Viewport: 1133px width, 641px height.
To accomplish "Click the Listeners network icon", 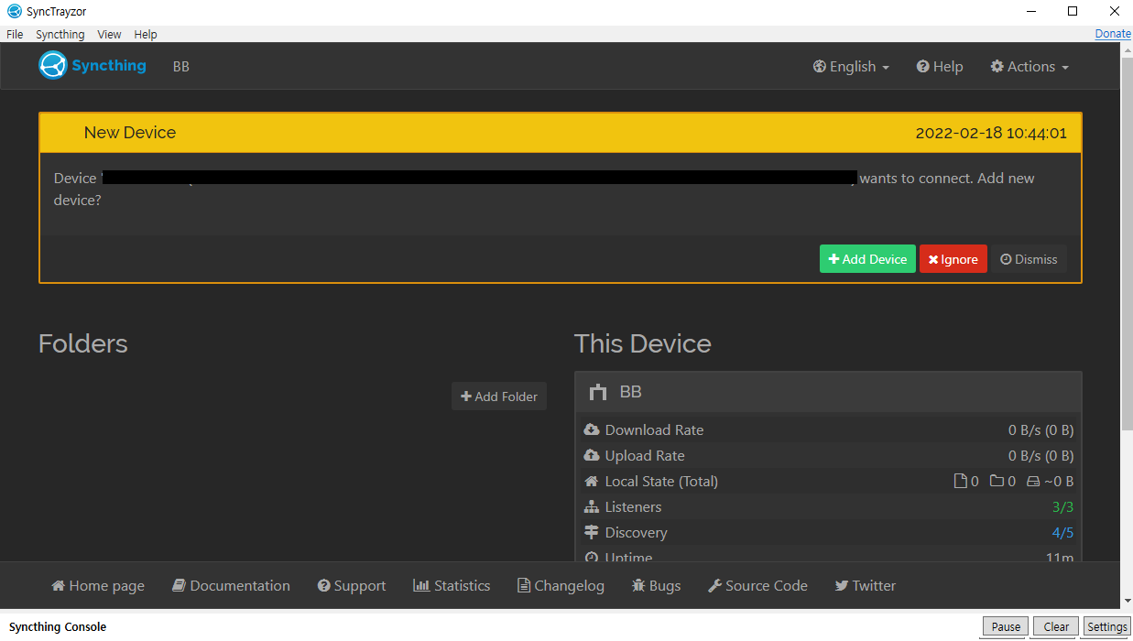I will pyautogui.click(x=592, y=506).
